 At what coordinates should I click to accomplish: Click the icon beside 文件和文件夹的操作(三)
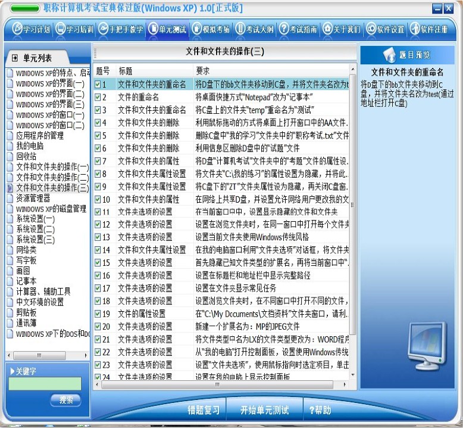(x=10, y=188)
